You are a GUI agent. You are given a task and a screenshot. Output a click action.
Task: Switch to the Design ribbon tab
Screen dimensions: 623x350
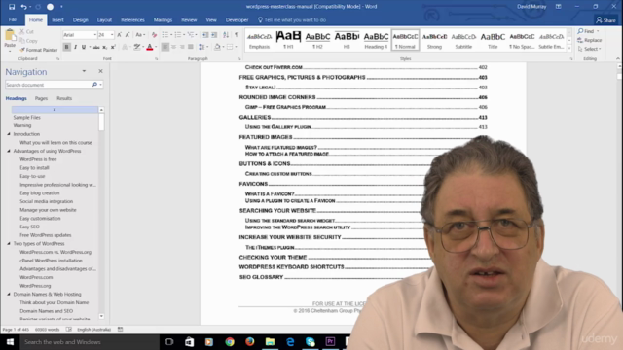[x=80, y=19]
